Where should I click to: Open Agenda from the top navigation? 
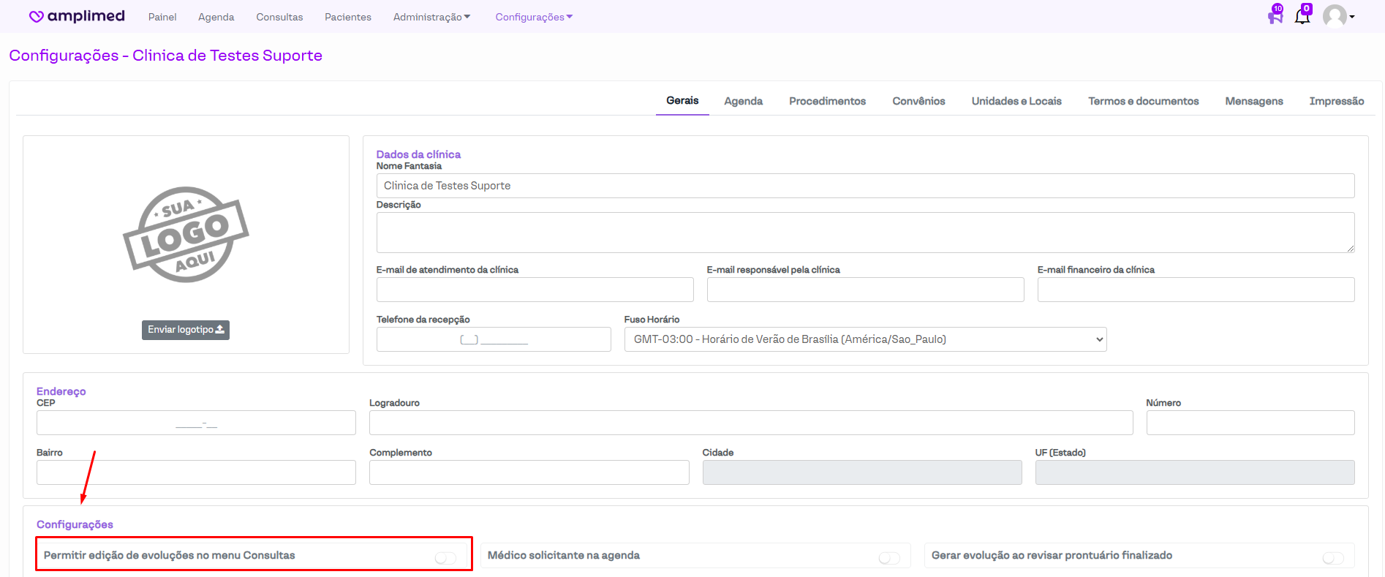216,17
